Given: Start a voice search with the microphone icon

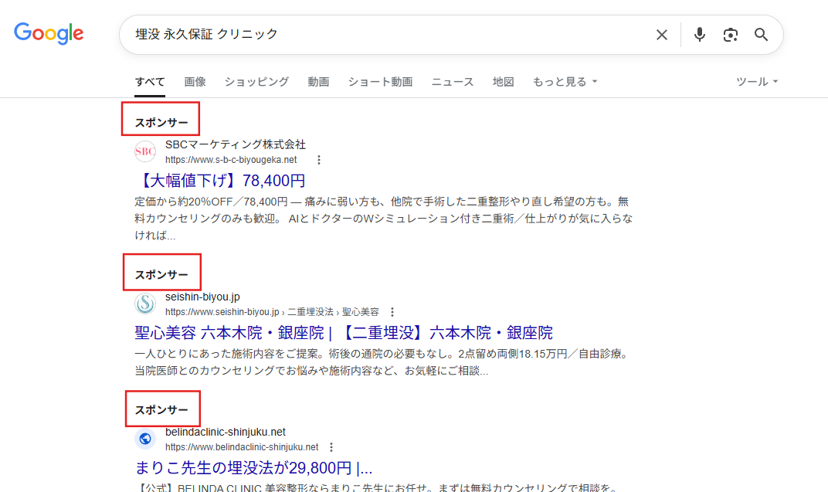Looking at the screenshot, I should (699, 35).
